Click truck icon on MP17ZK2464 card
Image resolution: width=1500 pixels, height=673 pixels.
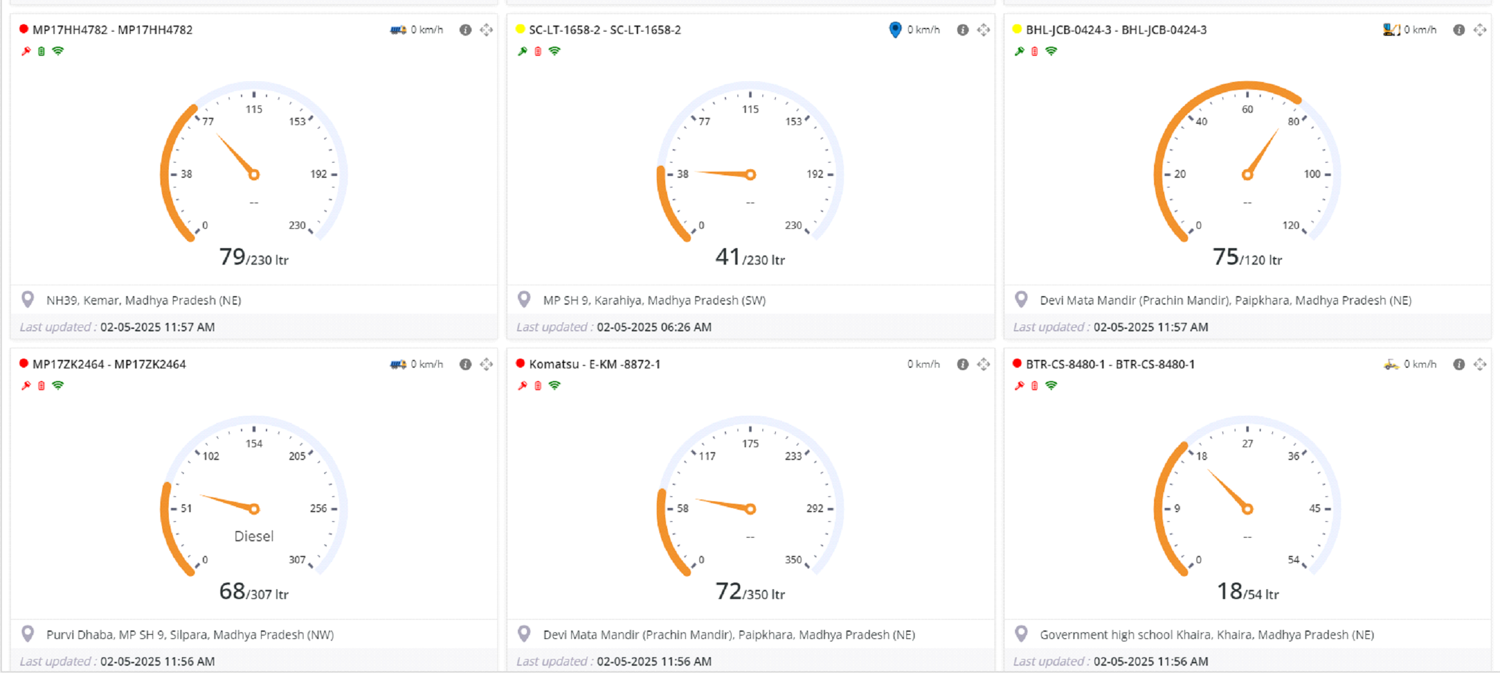(398, 364)
